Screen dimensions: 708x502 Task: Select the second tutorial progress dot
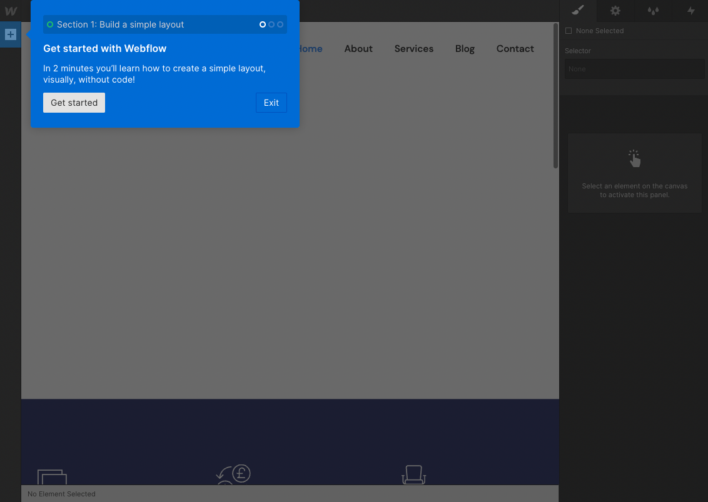tap(271, 24)
